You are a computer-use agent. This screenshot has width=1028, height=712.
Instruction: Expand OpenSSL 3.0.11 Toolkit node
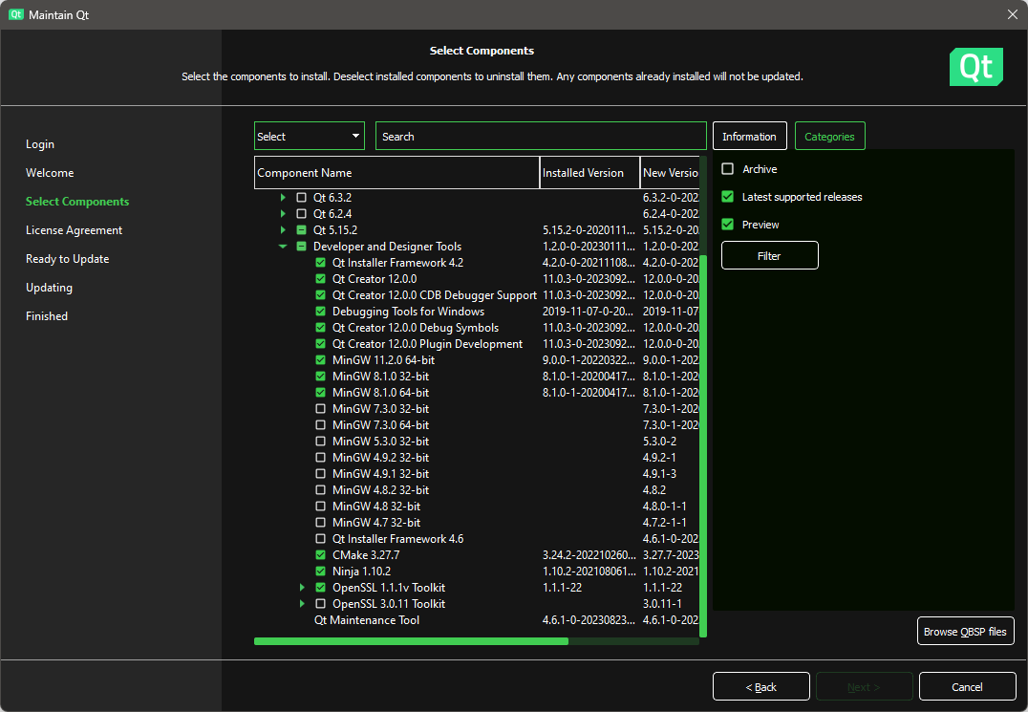302,604
